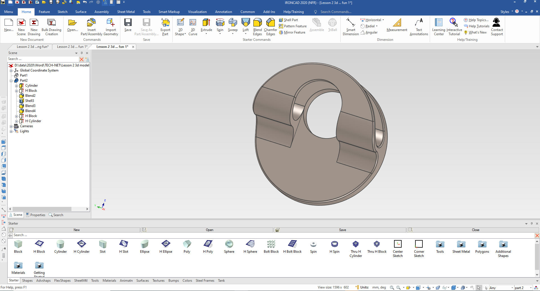The width and height of the screenshot is (540, 291).
Task: Switch to the Advshaps catalog tab
Action: 43,281
